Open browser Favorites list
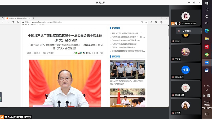The height and width of the screenshot is (119, 212). tap(151, 22)
